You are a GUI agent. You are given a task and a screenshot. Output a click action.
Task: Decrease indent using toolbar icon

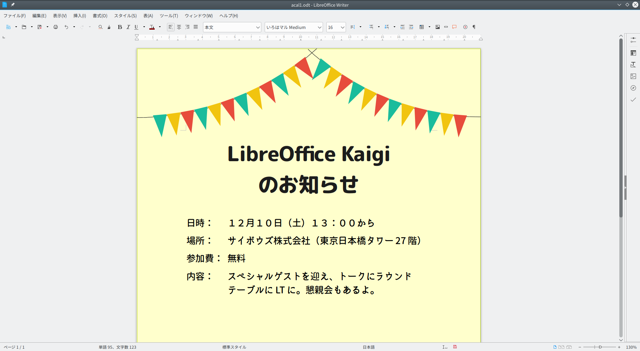click(x=411, y=27)
